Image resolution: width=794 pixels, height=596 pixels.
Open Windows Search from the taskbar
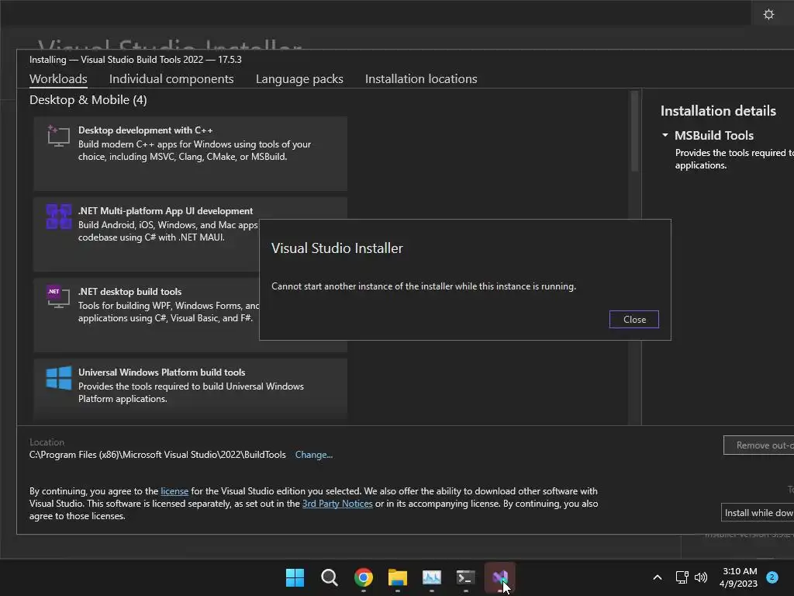[x=329, y=577]
